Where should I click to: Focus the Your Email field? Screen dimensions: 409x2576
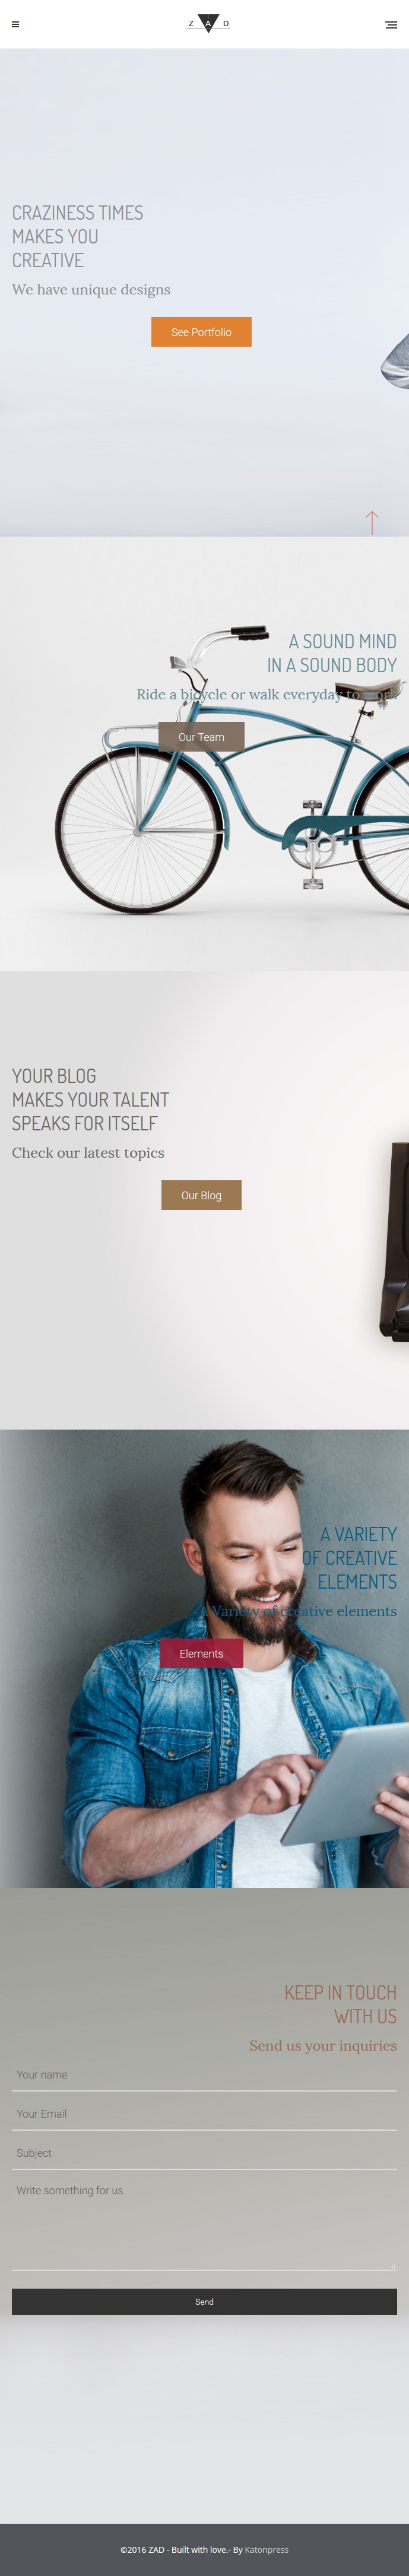[x=204, y=2114]
